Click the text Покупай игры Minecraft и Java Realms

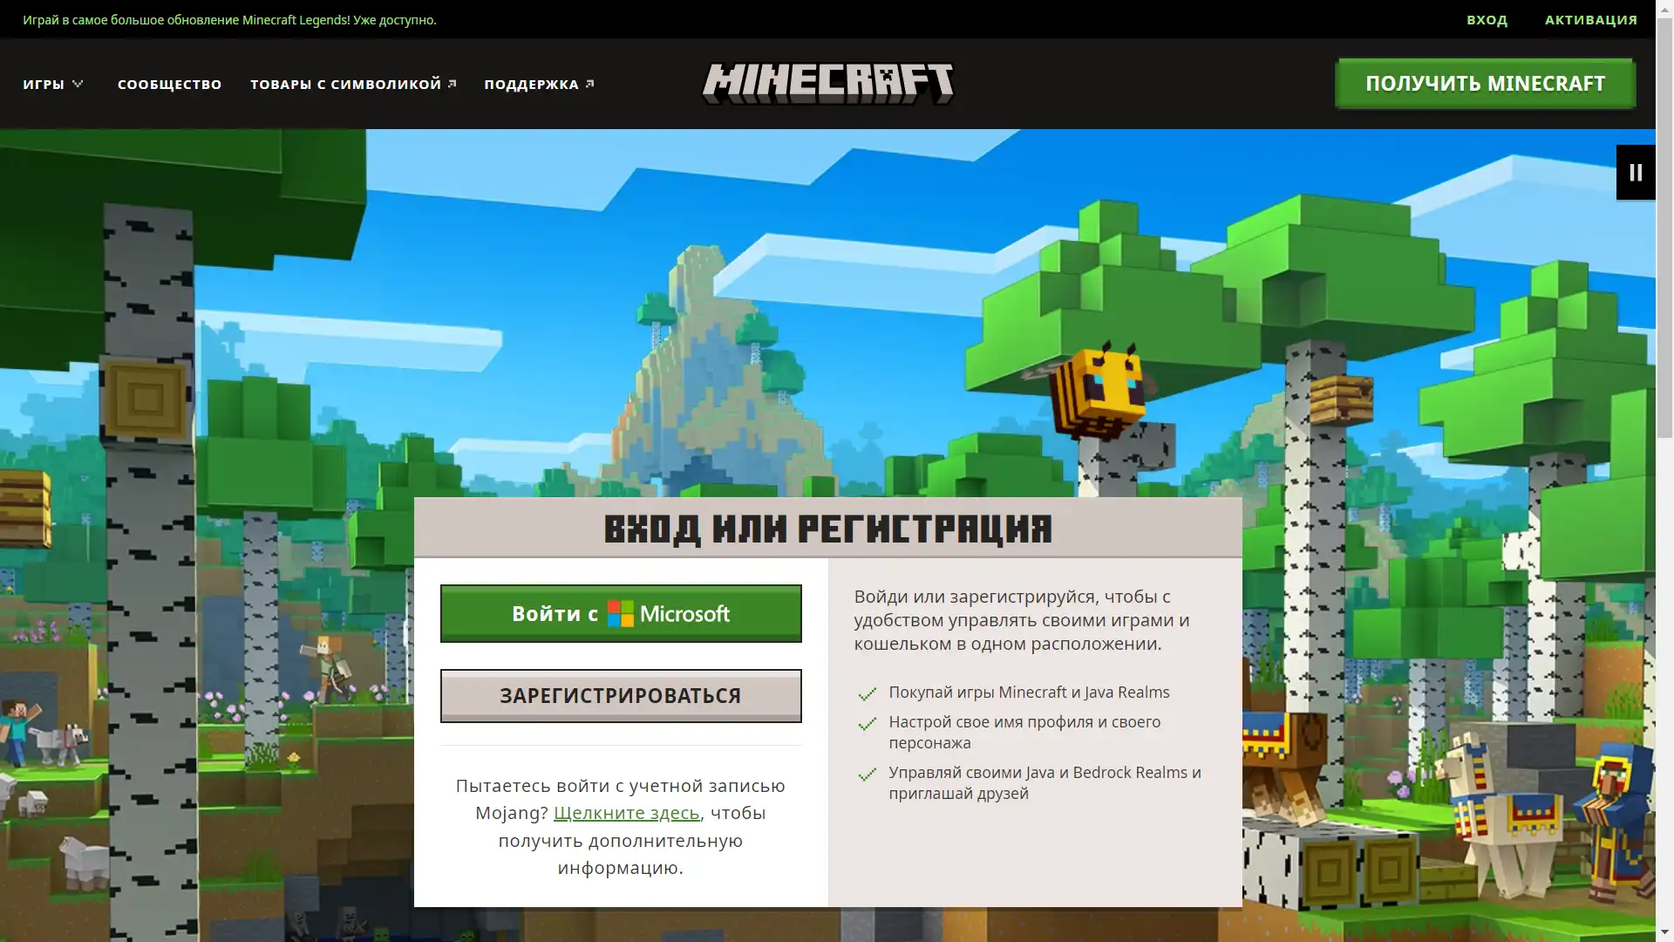pos(1029,693)
